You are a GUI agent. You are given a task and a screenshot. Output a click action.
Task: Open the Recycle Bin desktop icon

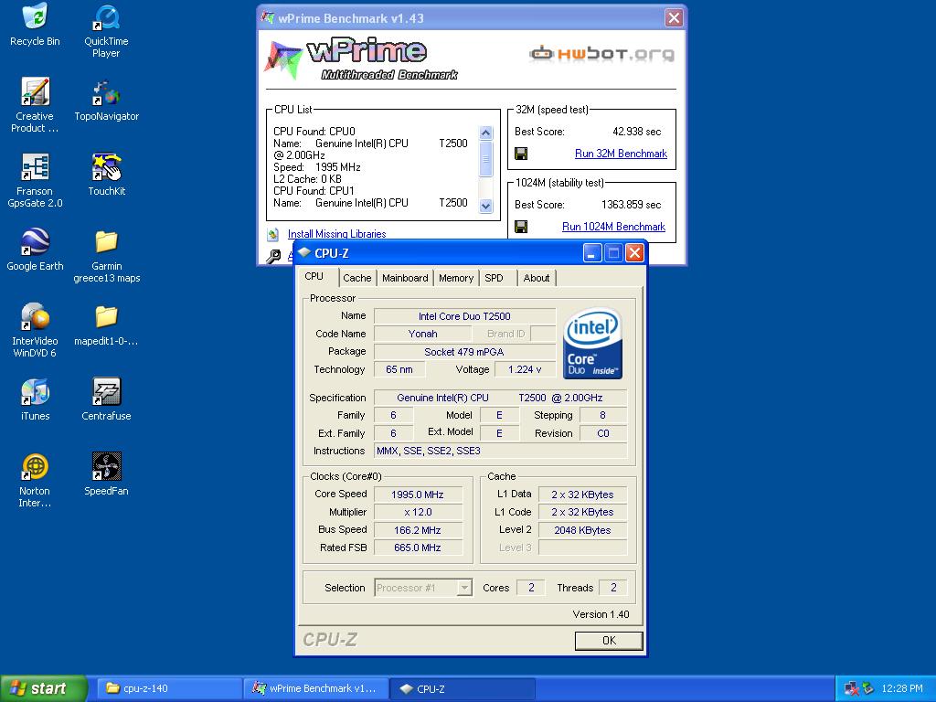pos(35,16)
